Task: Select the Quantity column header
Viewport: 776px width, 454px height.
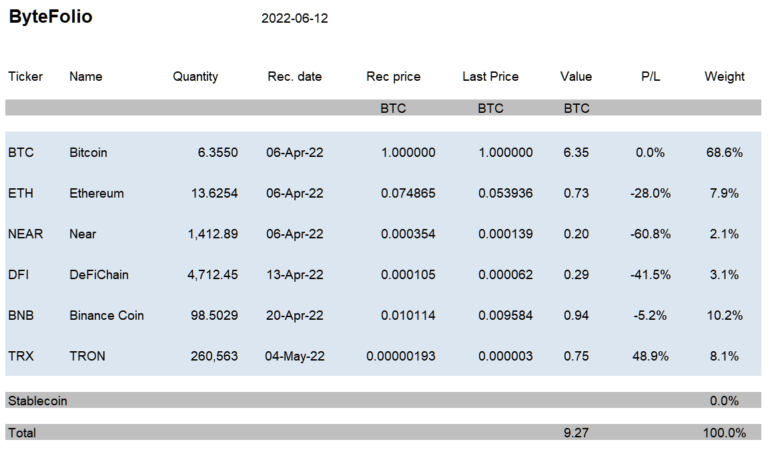Action: pyautogui.click(x=195, y=77)
